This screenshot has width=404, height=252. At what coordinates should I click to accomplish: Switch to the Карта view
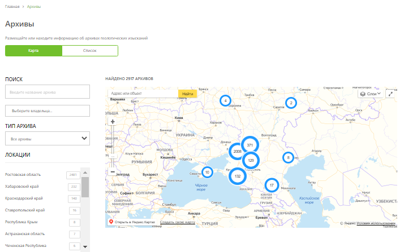pos(33,51)
